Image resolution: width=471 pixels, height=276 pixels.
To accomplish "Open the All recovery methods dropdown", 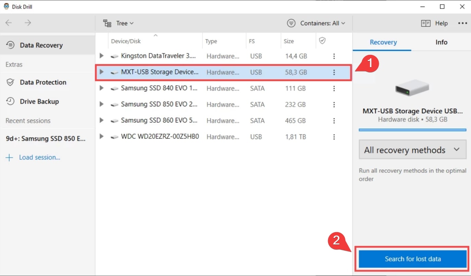I will [412, 150].
